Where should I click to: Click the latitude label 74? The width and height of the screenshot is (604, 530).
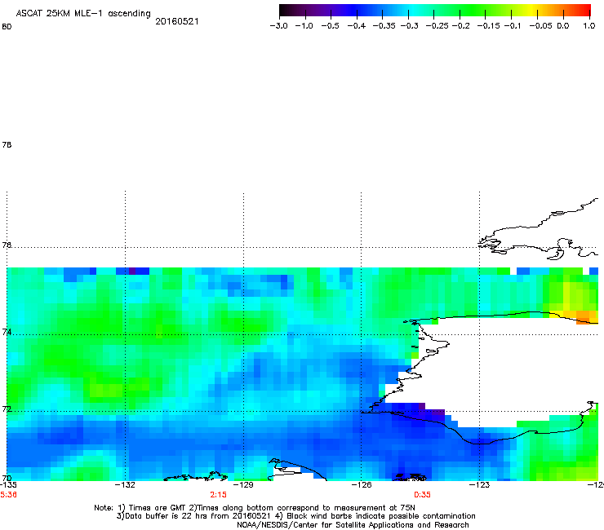coord(7,332)
